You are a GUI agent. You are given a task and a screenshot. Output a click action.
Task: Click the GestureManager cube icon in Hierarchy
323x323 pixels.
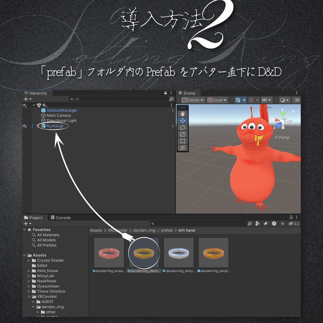click(x=44, y=110)
